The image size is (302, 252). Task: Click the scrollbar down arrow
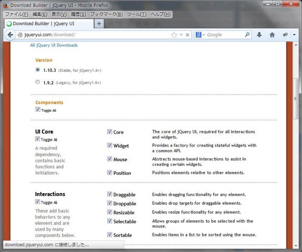pyautogui.click(x=296, y=246)
